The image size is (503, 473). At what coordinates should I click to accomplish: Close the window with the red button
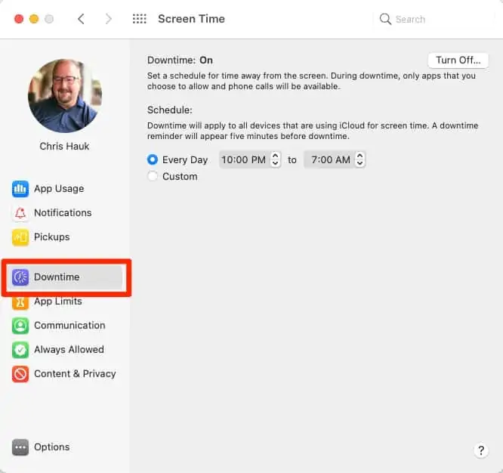(x=19, y=19)
